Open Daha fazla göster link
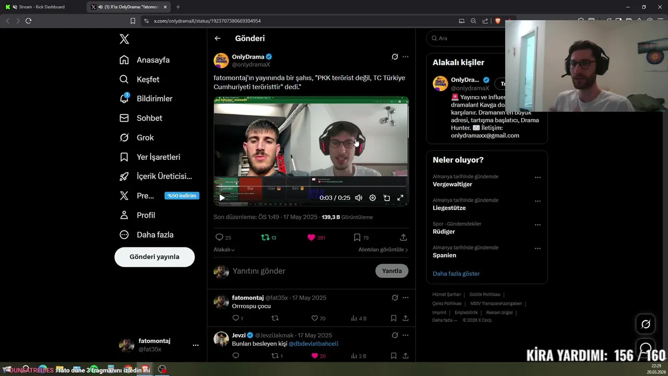668x376 pixels. coord(456,274)
